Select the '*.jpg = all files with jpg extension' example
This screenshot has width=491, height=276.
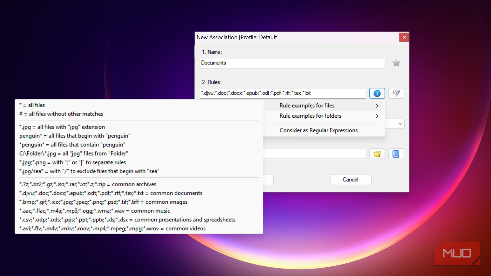pyautogui.click(x=139, y=127)
